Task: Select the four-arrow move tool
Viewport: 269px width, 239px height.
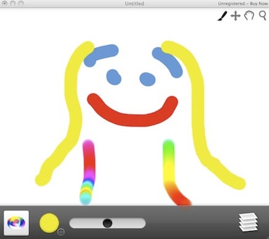Action: tap(236, 16)
